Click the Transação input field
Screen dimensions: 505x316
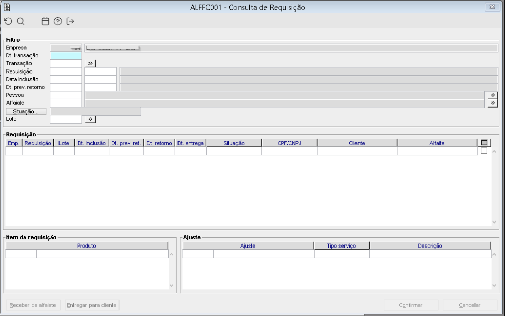point(66,63)
